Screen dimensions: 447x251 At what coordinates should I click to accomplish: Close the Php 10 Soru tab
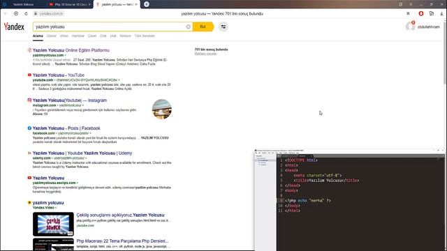tap(89, 4)
